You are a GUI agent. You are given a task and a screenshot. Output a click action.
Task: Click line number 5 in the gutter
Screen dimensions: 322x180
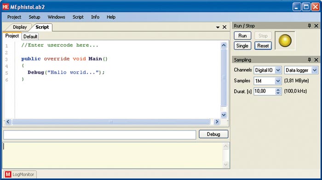pyautogui.click(x=7, y=73)
